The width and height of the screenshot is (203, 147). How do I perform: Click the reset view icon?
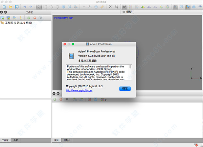pyautogui.click(x=200, y=7)
